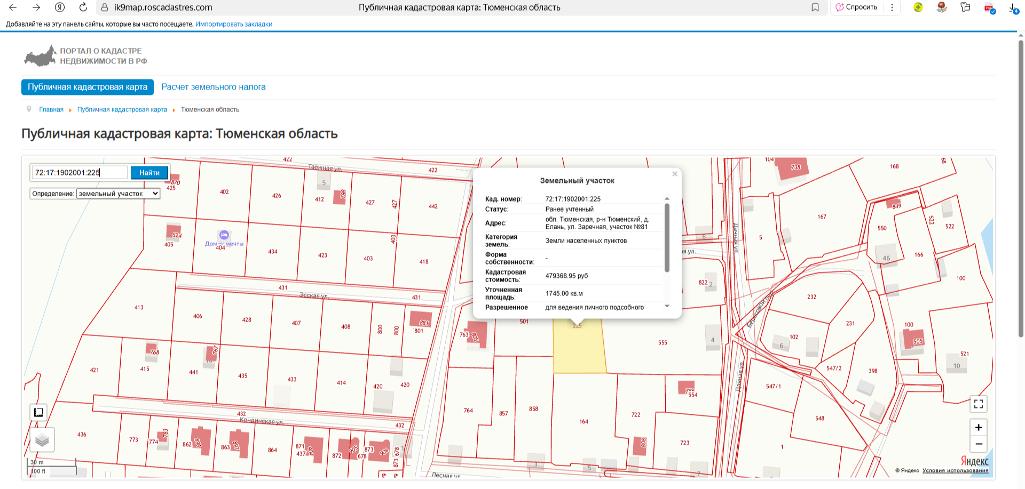The height and width of the screenshot is (489, 1025).
Task: Open the Расчет земельного налога tab
Action: (214, 87)
